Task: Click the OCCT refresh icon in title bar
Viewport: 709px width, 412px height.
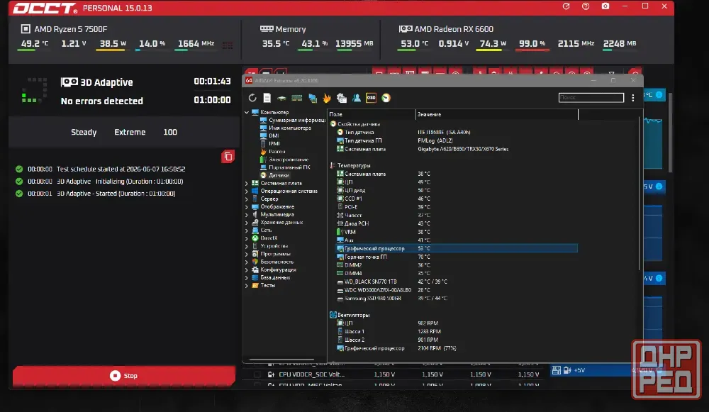Action: [x=566, y=6]
